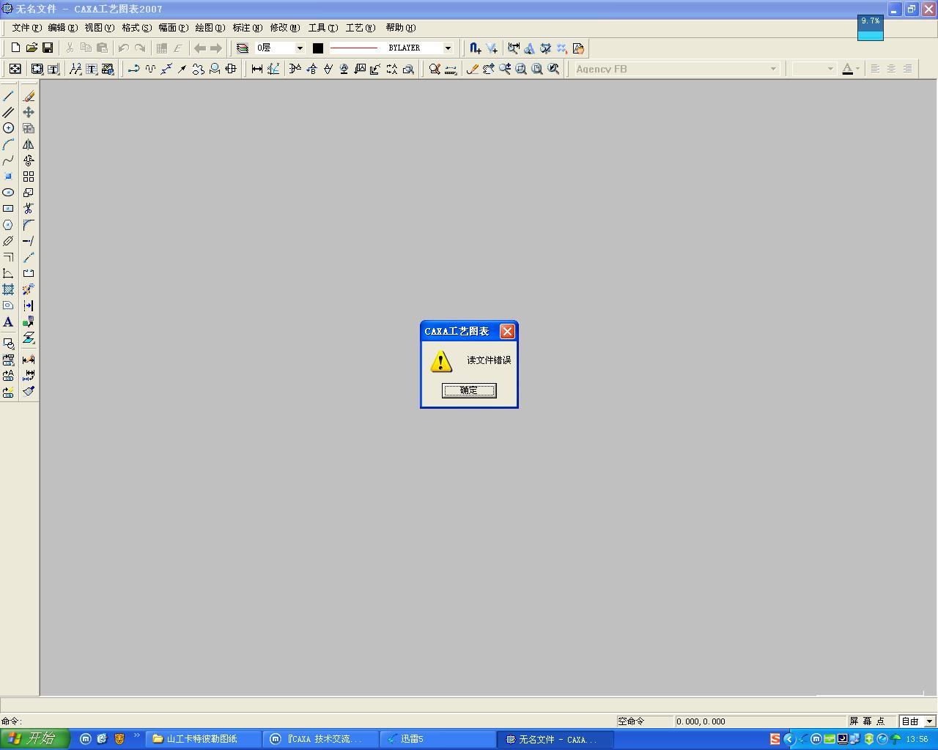Switch to 迅雷5 in the taskbar
The width and height of the screenshot is (938, 750).
[x=438, y=739]
